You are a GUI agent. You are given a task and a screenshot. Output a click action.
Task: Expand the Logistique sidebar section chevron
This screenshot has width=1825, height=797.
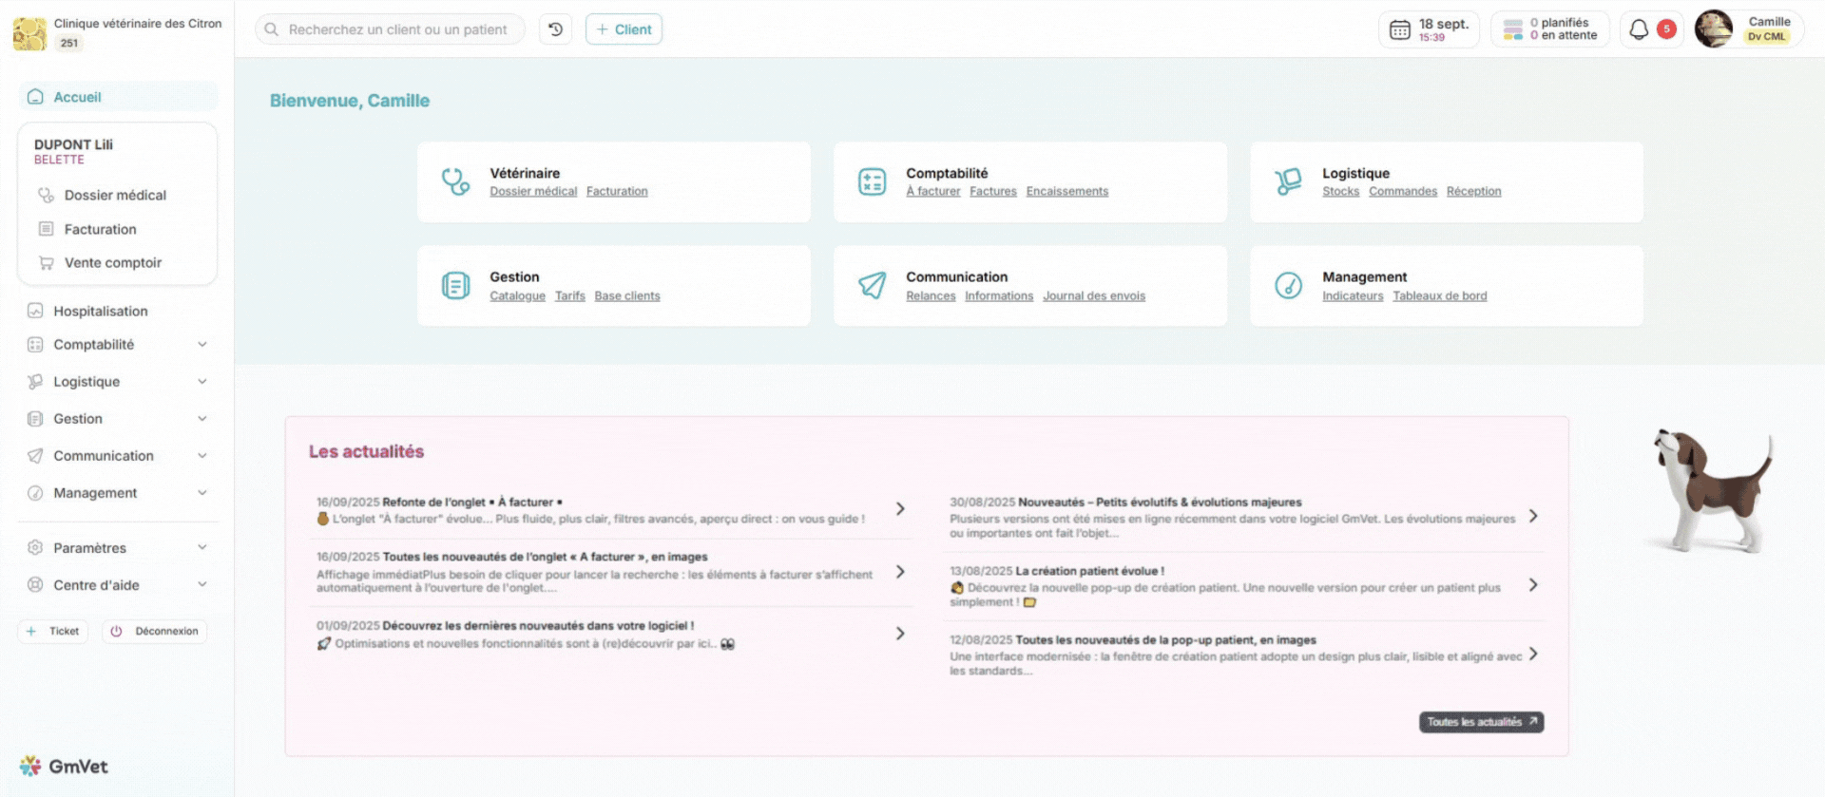[202, 382]
